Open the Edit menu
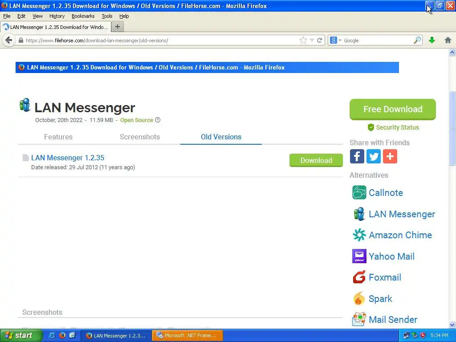The height and width of the screenshot is (342, 456). [x=21, y=16]
